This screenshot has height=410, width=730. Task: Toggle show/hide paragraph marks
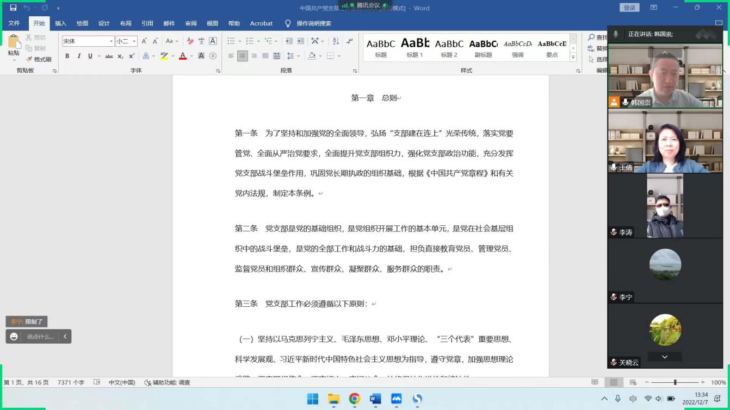(x=349, y=41)
